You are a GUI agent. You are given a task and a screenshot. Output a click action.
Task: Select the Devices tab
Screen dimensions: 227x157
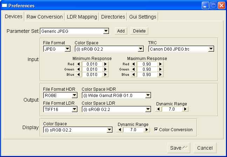coord(14,16)
